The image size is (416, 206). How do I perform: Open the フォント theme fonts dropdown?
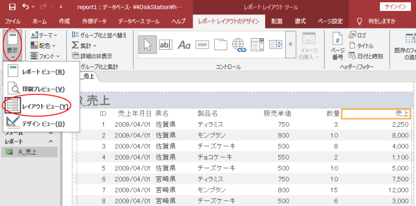(x=45, y=56)
